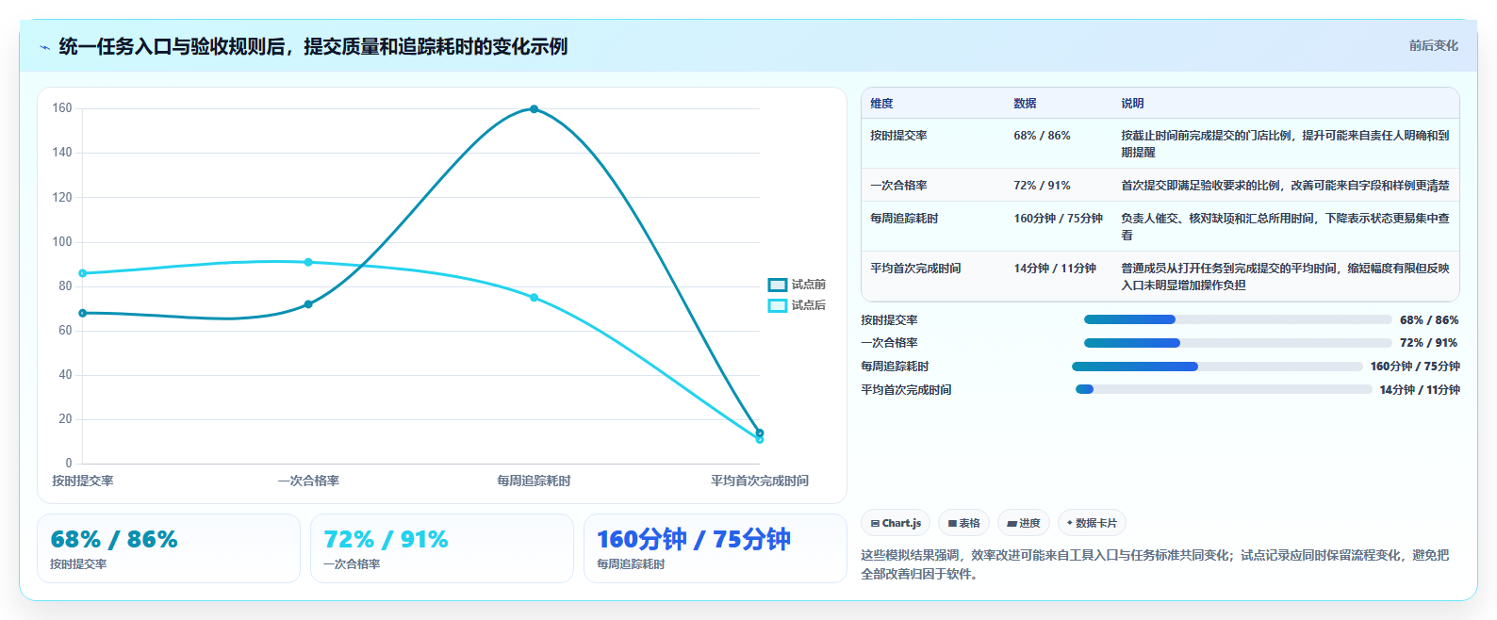
Task: Open the 160分钟 / 75分钟 KPI card
Action: (x=716, y=548)
